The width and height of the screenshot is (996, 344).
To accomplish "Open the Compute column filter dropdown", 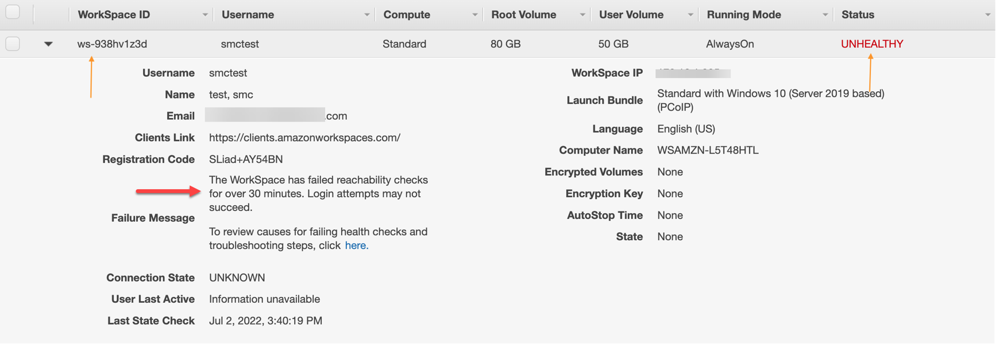I will (474, 14).
